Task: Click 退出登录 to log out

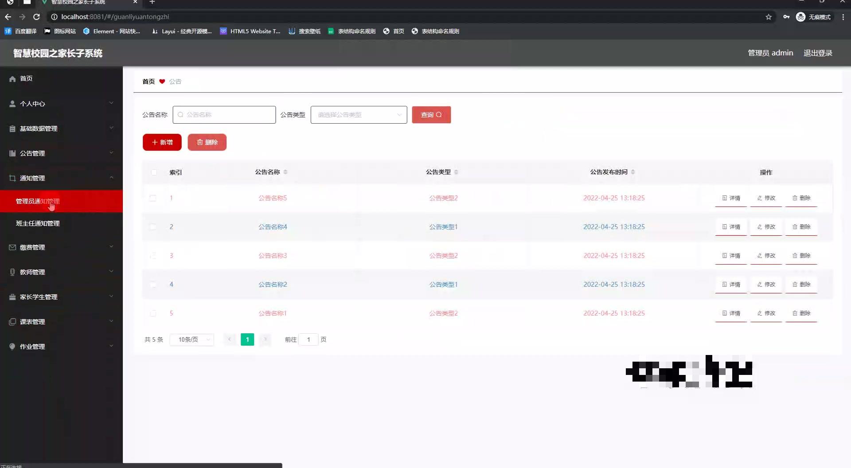Action: pyautogui.click(x=818, y=53)
